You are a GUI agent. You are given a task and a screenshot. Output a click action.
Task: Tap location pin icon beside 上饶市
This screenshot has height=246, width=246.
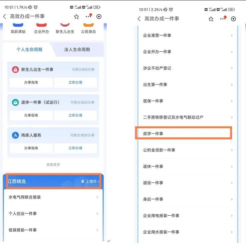[x=83, y=182]
